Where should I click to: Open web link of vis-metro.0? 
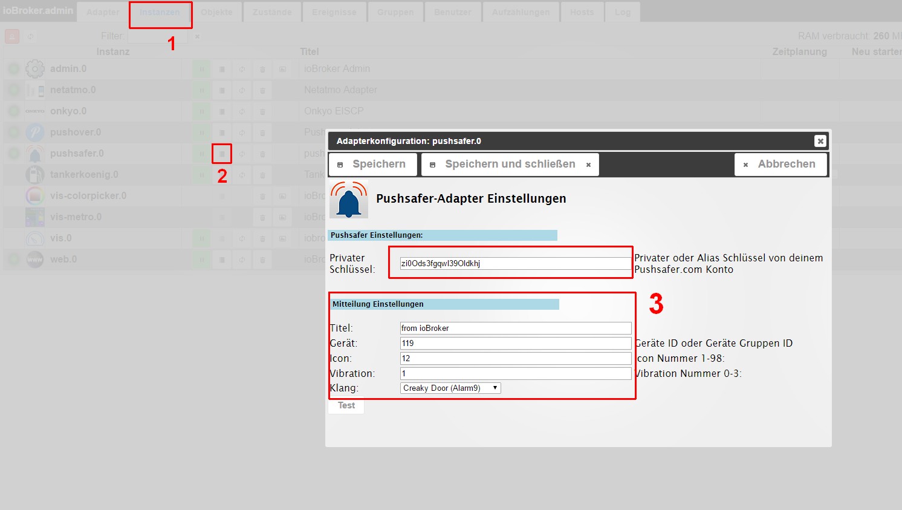click(x=282, y=217)
